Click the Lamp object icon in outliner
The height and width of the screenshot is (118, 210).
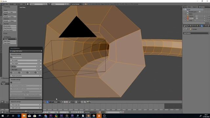(x=188, y=20)
